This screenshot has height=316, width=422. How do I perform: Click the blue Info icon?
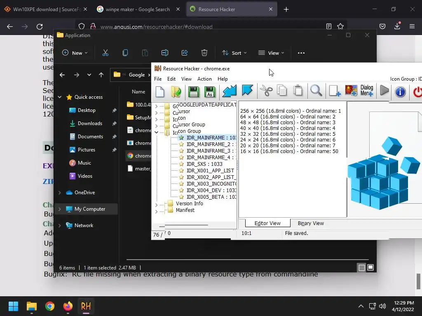(400, 92)
